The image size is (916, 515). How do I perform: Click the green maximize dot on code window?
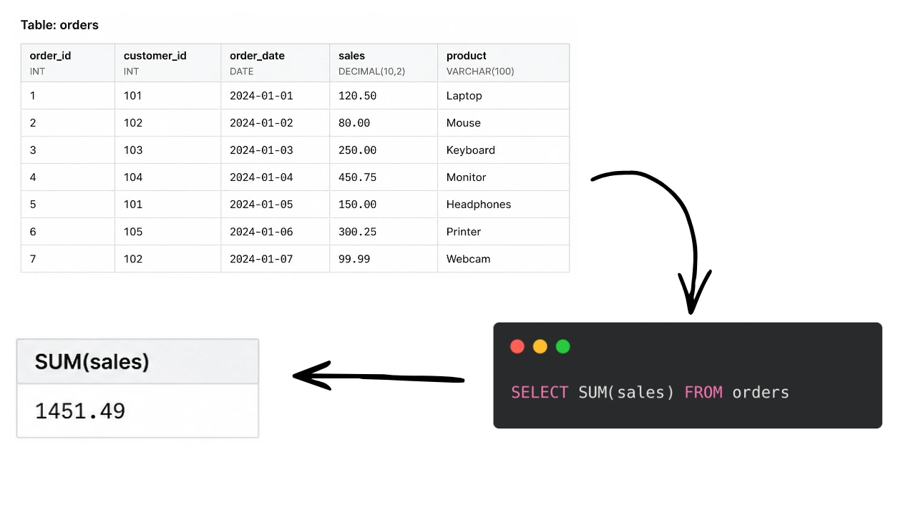click(x=563, y=347)
